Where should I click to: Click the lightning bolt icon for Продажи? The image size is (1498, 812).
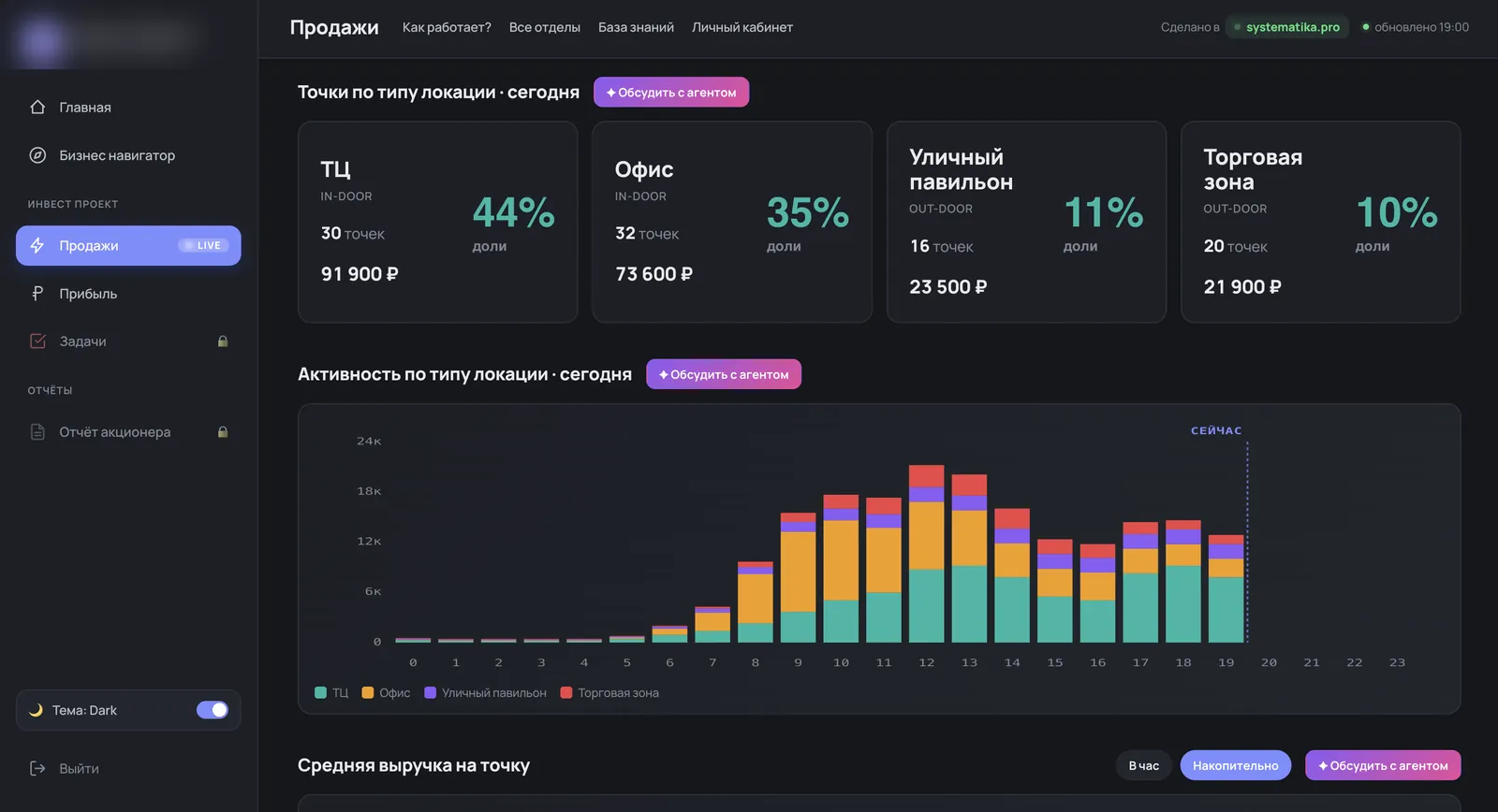[37, 245]
